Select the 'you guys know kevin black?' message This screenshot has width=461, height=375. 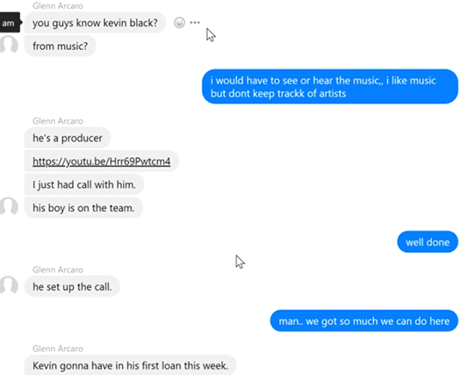click(x=95, y=23)
